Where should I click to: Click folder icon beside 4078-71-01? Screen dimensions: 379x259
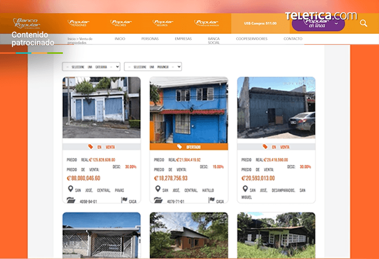click(x=158, y=200)
